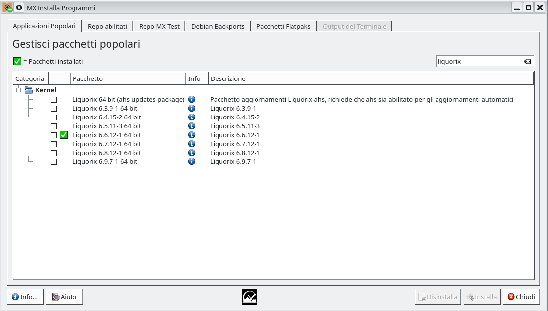This screenshot has width=548, height=311.
Task: Click the second title bar icon next to app icon
Action: click(x=19, y=7)
